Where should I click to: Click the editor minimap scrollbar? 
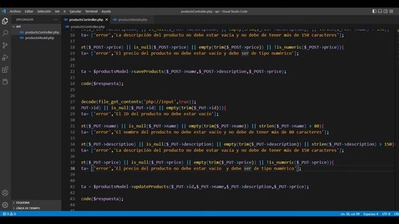pyautogui.click(x=397, y=119)
